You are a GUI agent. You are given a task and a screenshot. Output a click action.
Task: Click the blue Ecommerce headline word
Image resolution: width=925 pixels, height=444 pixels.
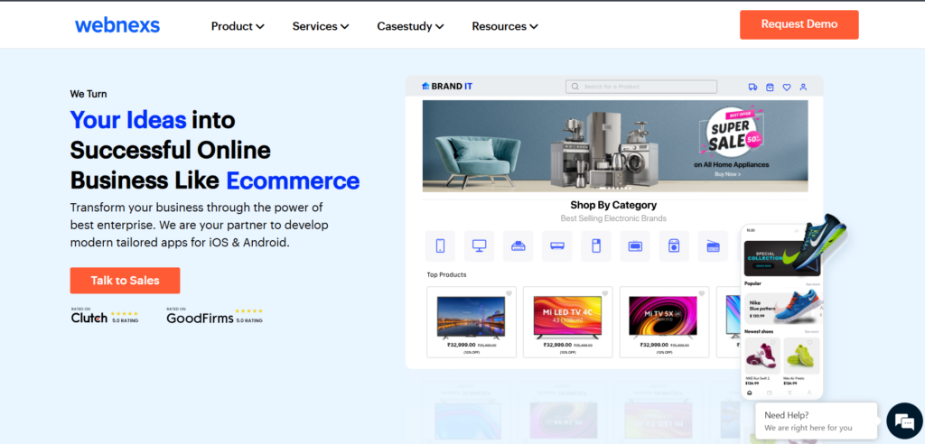click(293, 180)
